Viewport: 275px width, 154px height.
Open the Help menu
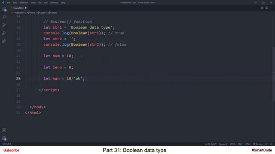(63, 3)
